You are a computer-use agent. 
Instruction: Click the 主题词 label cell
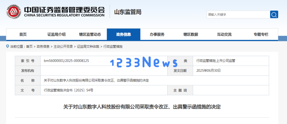coord(180,90)
